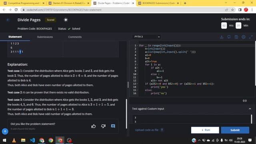This screenshot has width=256, height=144.
Task: Click the thumbs up icon for problem statement
Action: coord(94,126)
